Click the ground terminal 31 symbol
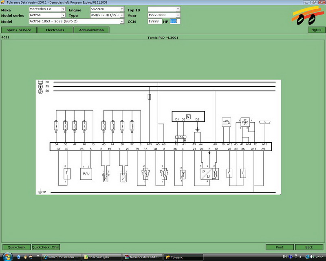 tap(40, 191)
